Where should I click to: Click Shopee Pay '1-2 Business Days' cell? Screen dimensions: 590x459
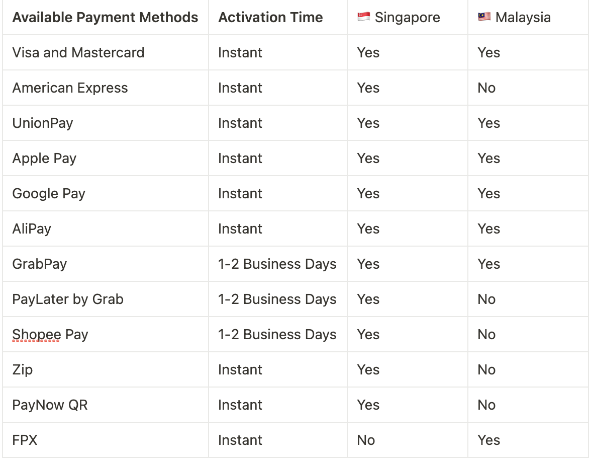click(x=278, y=334)
